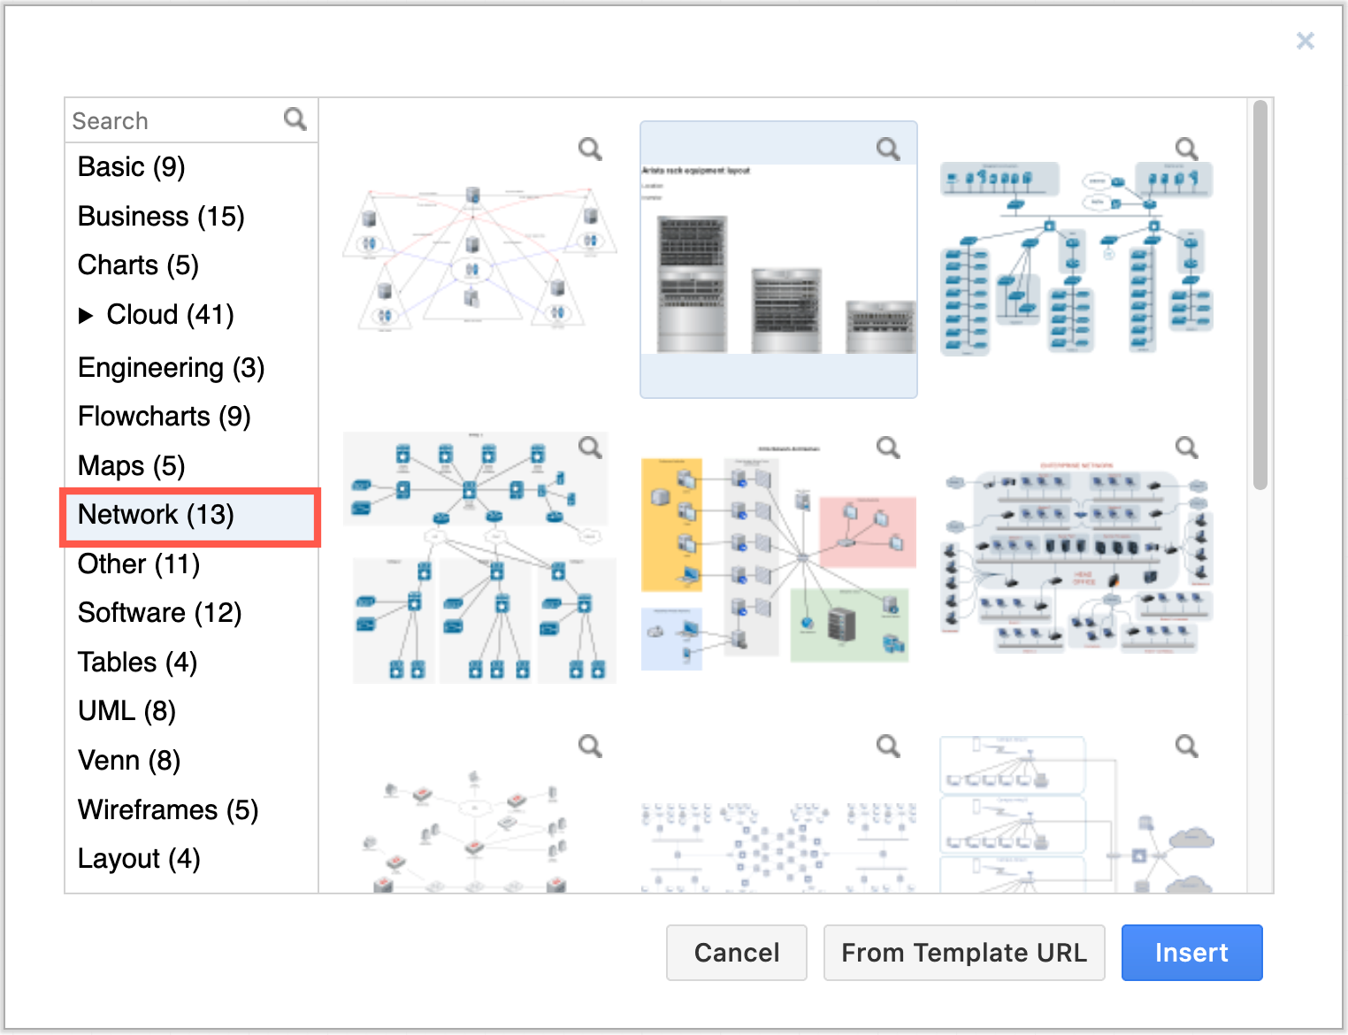Preview the colored-zones network architecture template
1348x1035 pixels.
(x=888, y=448)
